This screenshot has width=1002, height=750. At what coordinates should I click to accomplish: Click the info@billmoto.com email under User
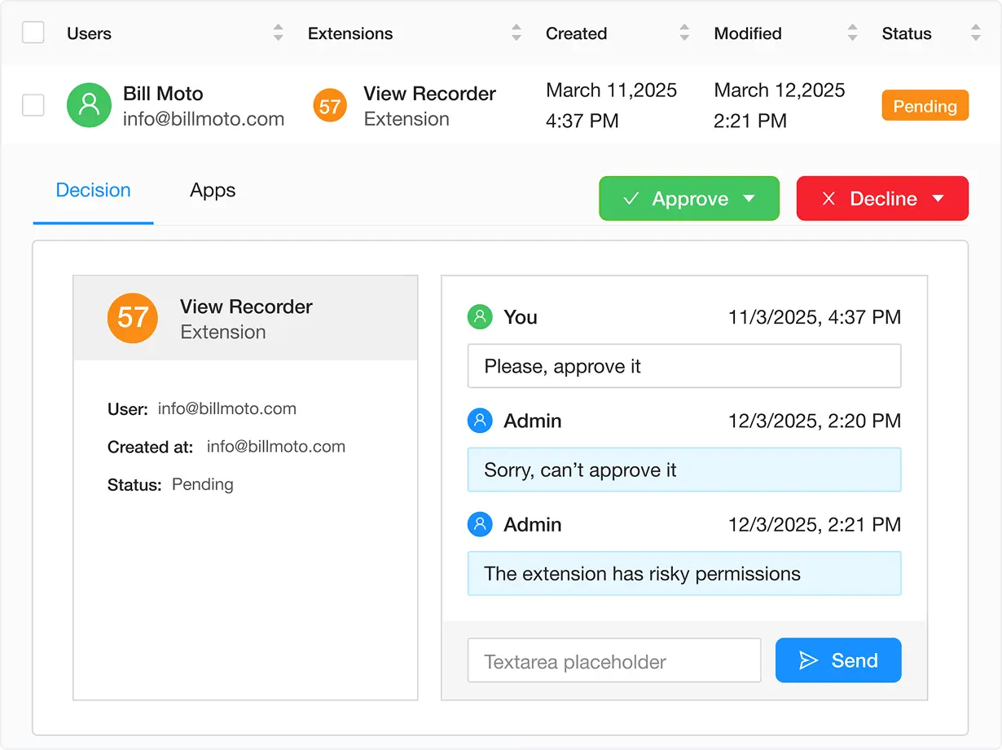226,408
